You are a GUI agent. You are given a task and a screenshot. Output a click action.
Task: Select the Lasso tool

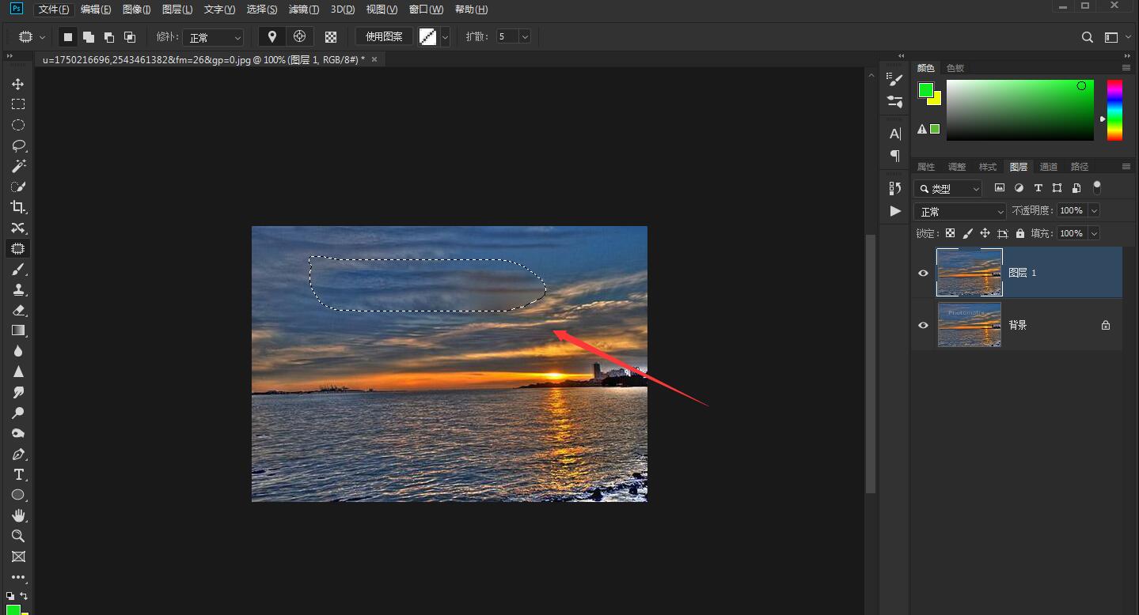tap(17, 145)
